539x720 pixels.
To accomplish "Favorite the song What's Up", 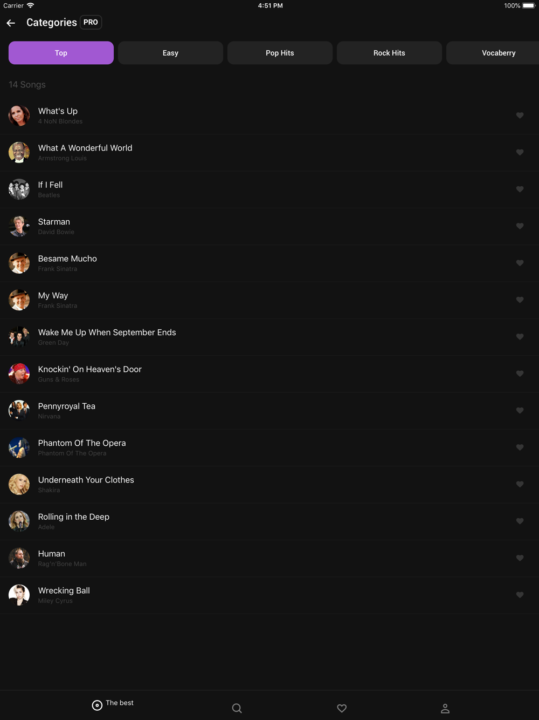I will pyautogui.click(x=520, y=116).
